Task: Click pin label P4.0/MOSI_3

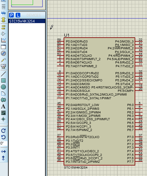Action: [x=124, y=42]
